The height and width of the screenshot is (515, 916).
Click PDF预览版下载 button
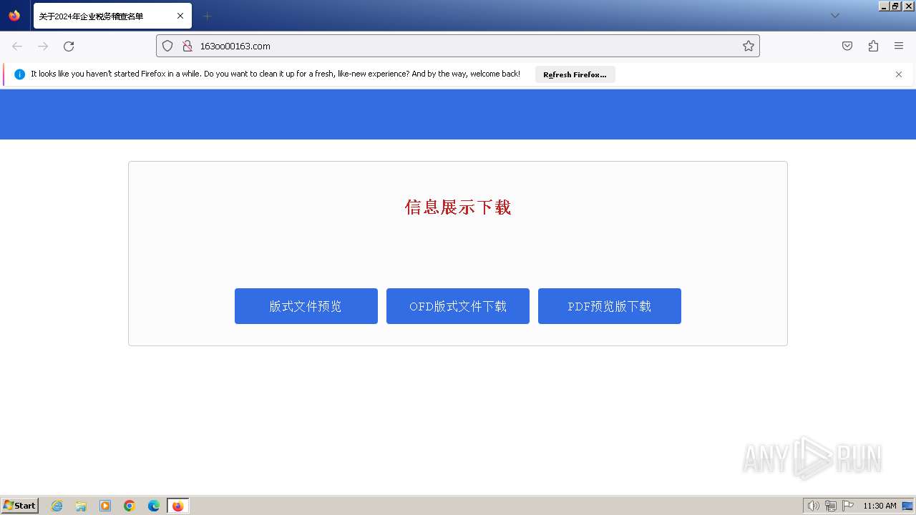(x=610, y=306)
